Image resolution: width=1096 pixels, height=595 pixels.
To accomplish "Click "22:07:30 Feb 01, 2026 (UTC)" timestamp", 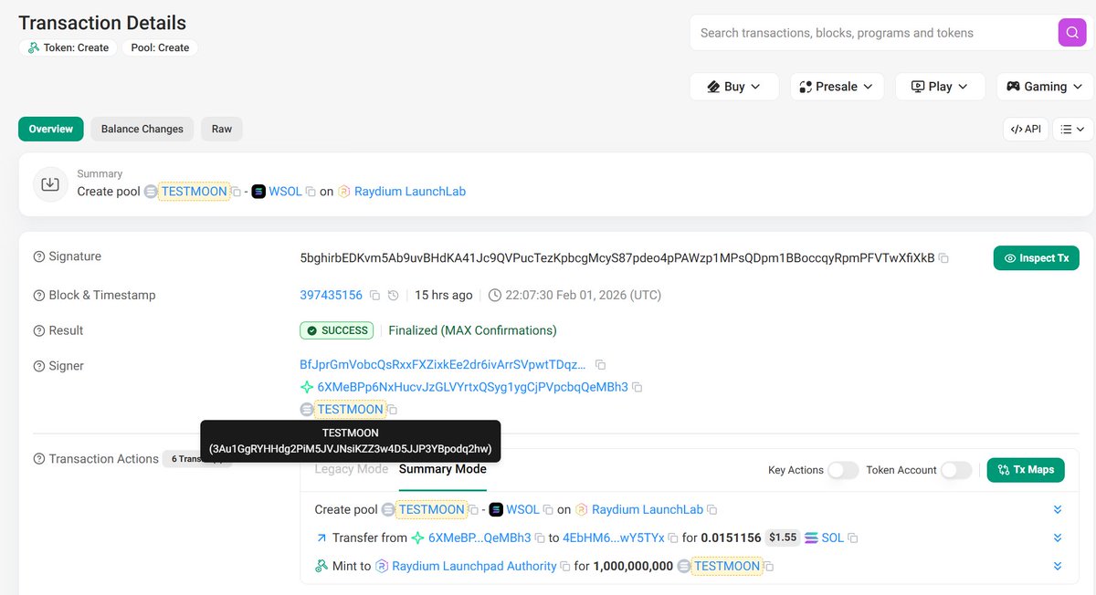I will [x=584, y=296].
